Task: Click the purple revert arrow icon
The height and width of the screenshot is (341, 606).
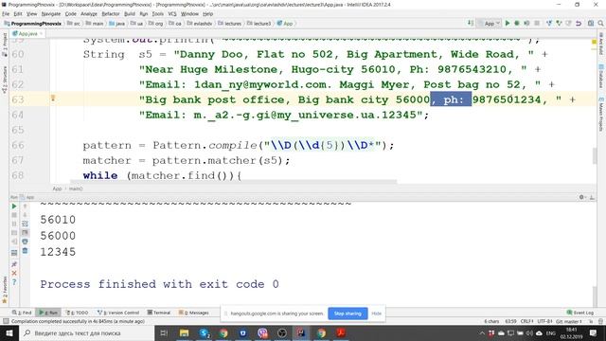Action: point(579,23)
